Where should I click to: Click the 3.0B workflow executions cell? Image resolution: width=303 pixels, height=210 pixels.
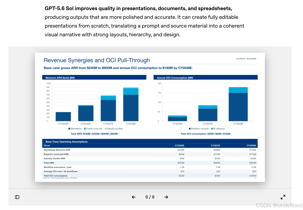point(218,167)
